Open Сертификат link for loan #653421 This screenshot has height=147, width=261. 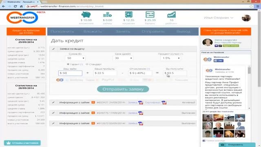tap(153, 102)
